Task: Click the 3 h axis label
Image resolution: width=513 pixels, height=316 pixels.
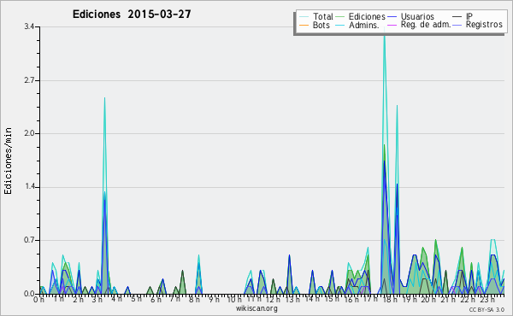Action: point(97,300)
